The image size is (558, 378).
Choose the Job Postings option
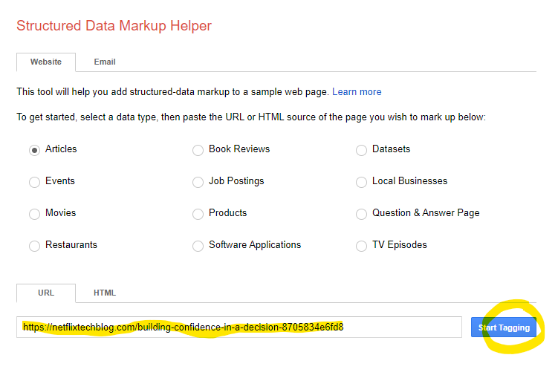click(x=198, y=182)
